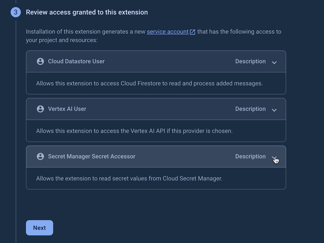Collapse the Vertex AI User chevron

coord(274,110)
